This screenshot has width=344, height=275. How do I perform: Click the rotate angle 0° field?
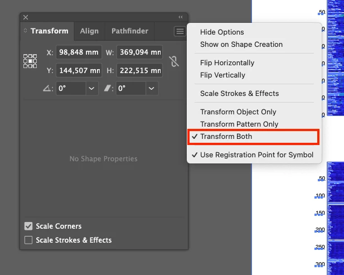(71, 88)
